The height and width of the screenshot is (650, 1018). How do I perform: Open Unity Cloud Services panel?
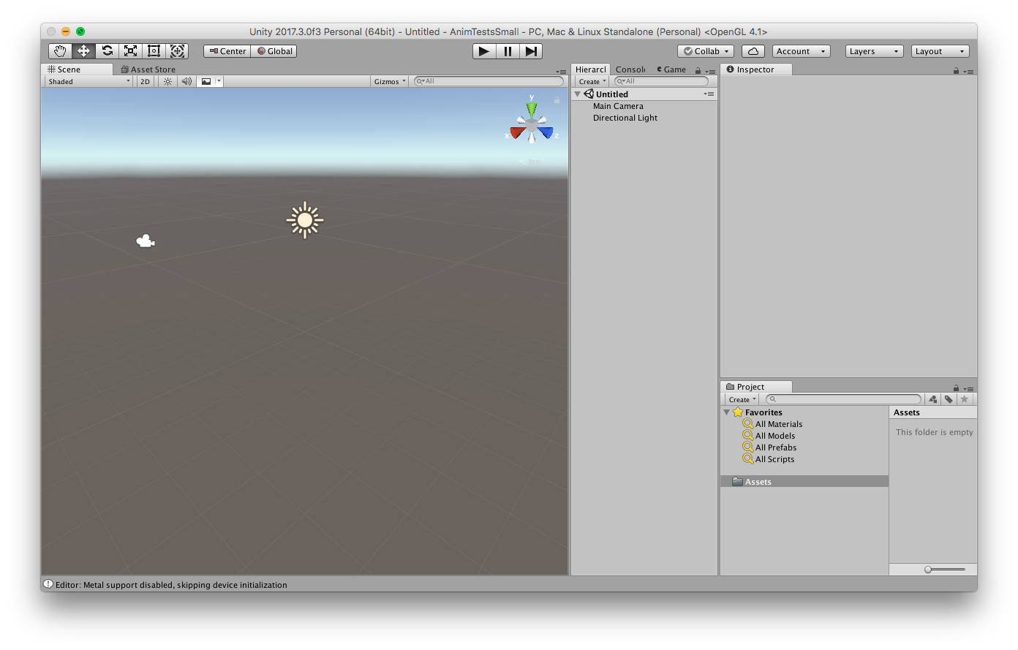pos(752,50)
